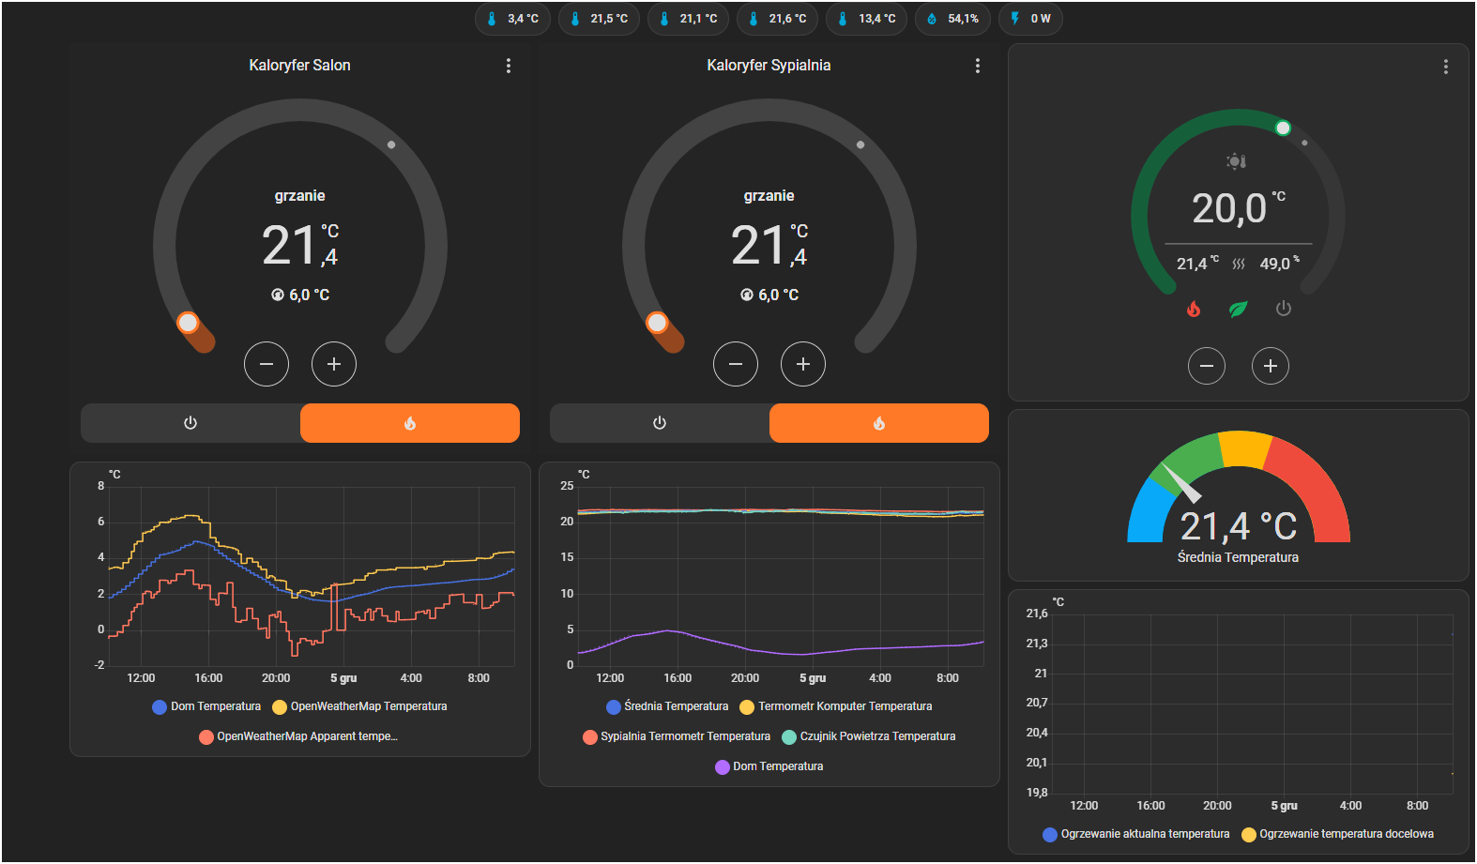Click the 54,1% humidity badge

(x=952, y=19)
